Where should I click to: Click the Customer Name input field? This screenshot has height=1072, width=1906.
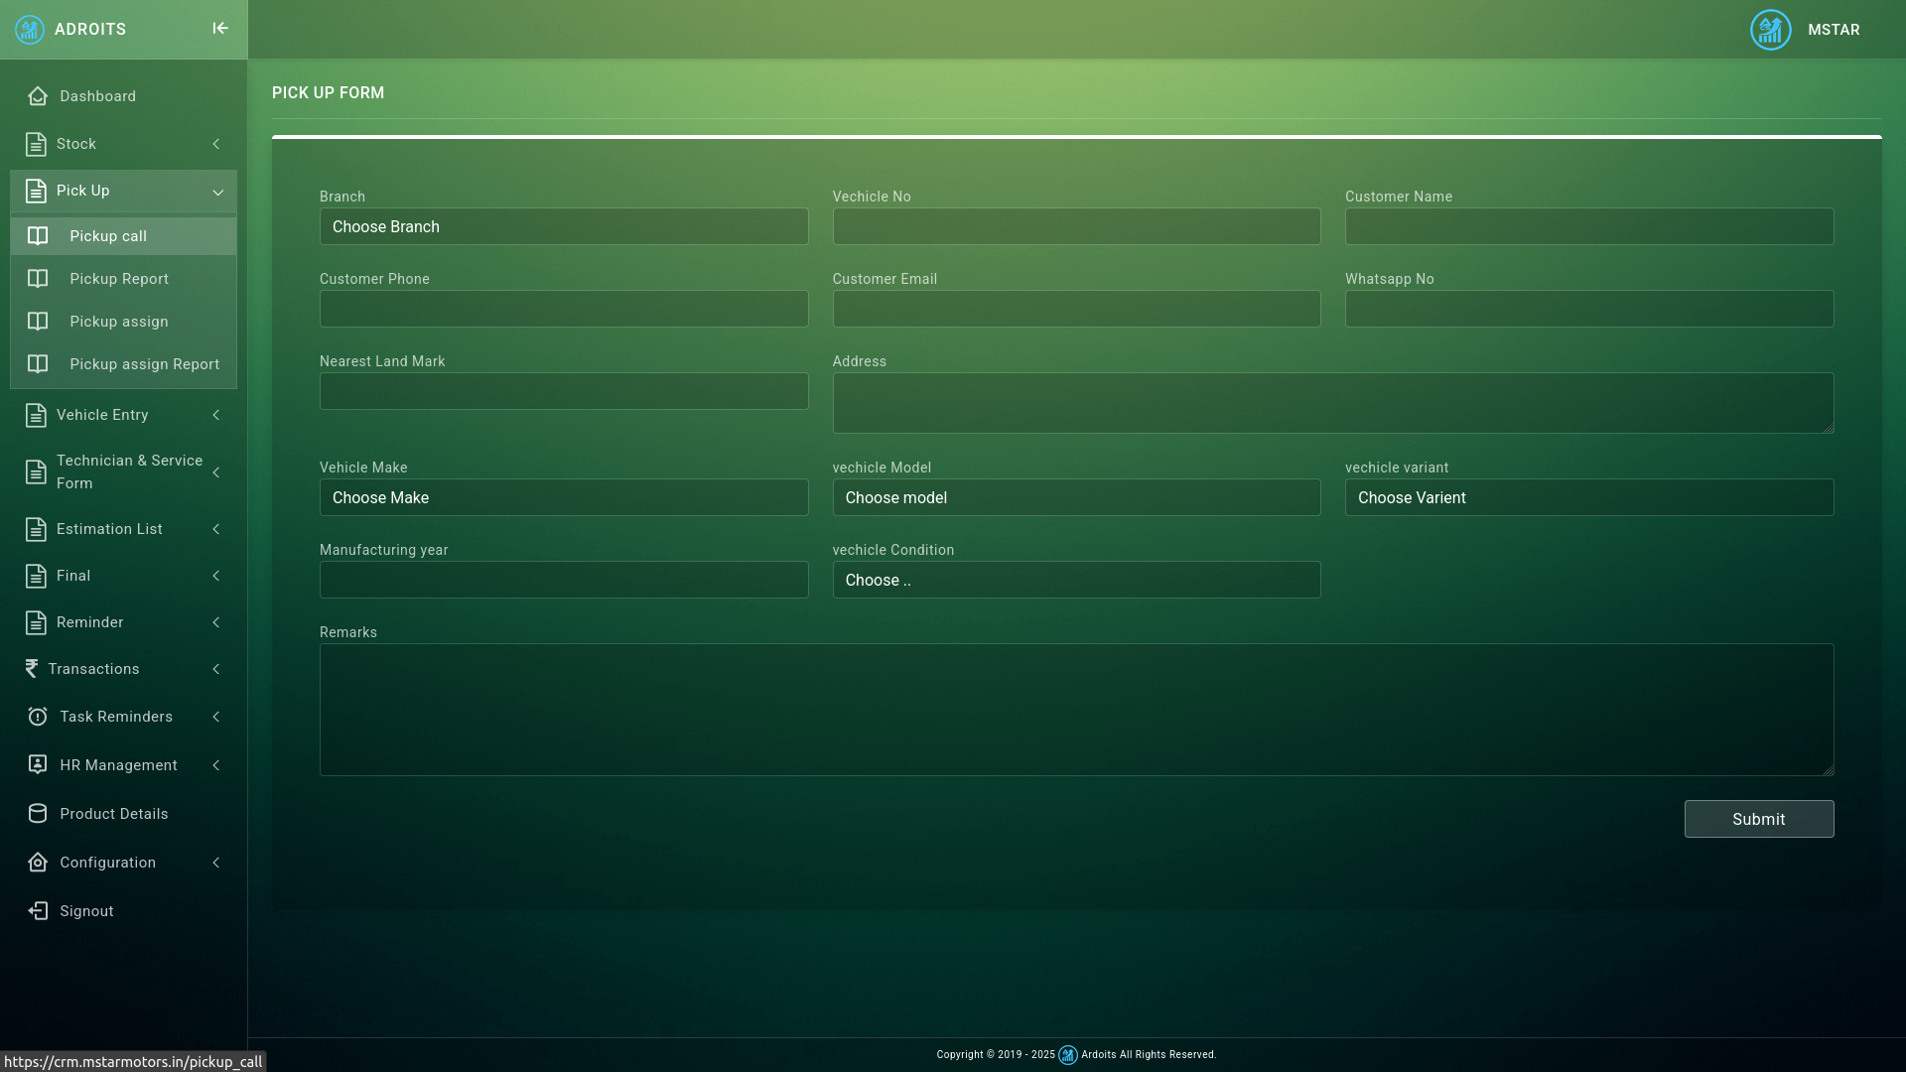[1588, 227]
